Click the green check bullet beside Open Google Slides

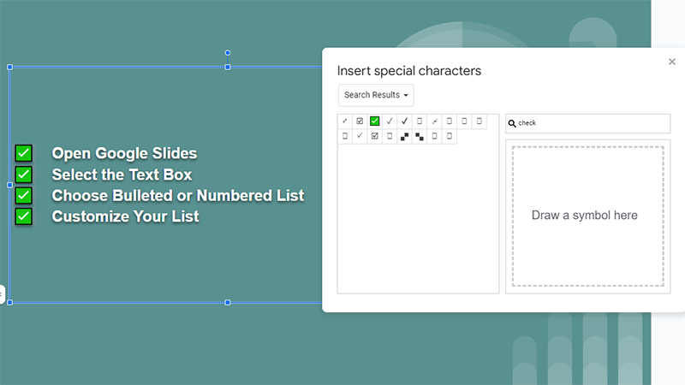pyautogui.click(x=24, y=153)
